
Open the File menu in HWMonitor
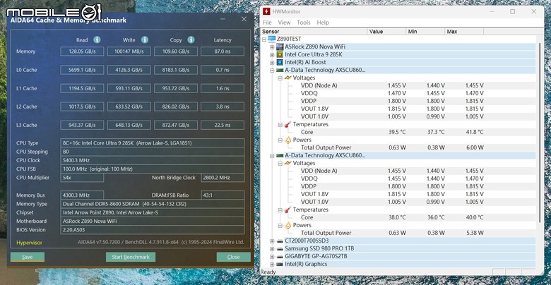tap(267, 23)
